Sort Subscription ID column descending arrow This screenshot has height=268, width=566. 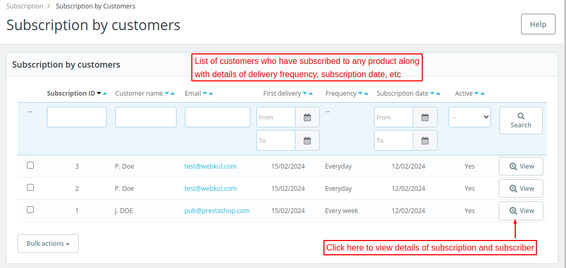pyautogui.click(x=99, y=94)
